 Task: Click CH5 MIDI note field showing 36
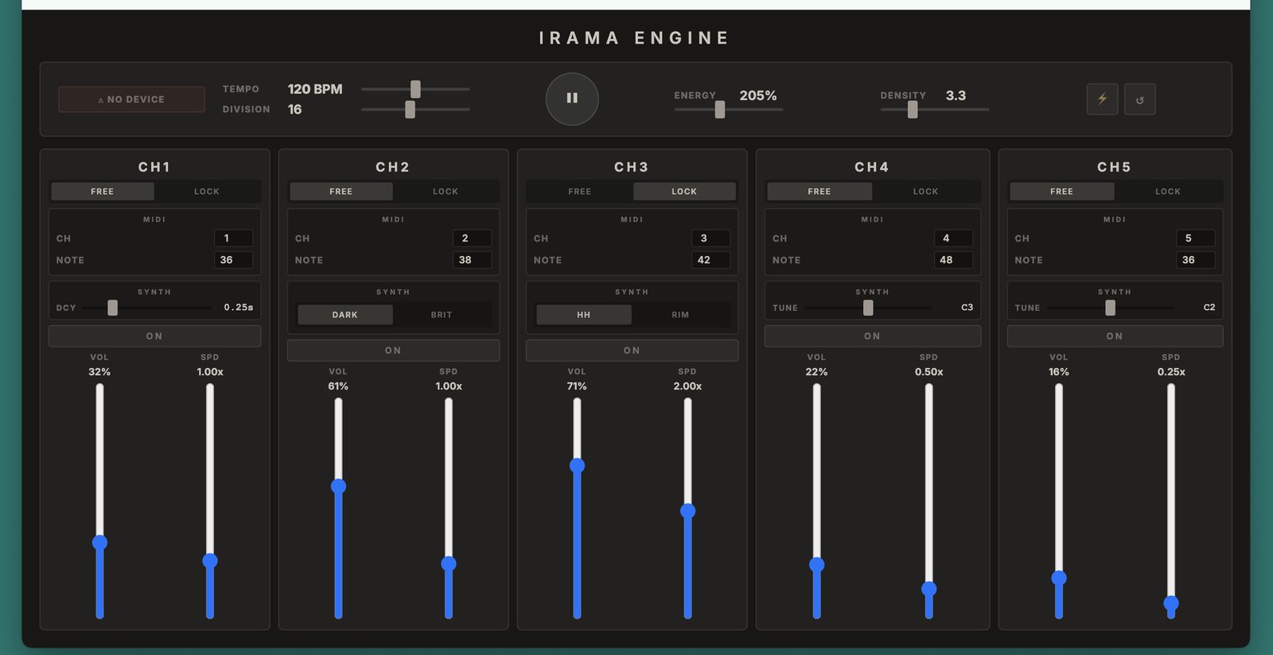pos(1195,260)
